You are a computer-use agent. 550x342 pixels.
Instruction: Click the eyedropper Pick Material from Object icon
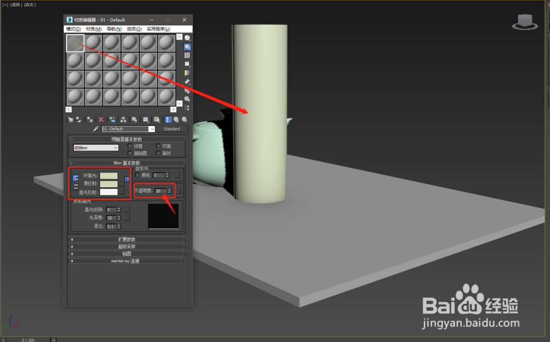tap(96, 129)
